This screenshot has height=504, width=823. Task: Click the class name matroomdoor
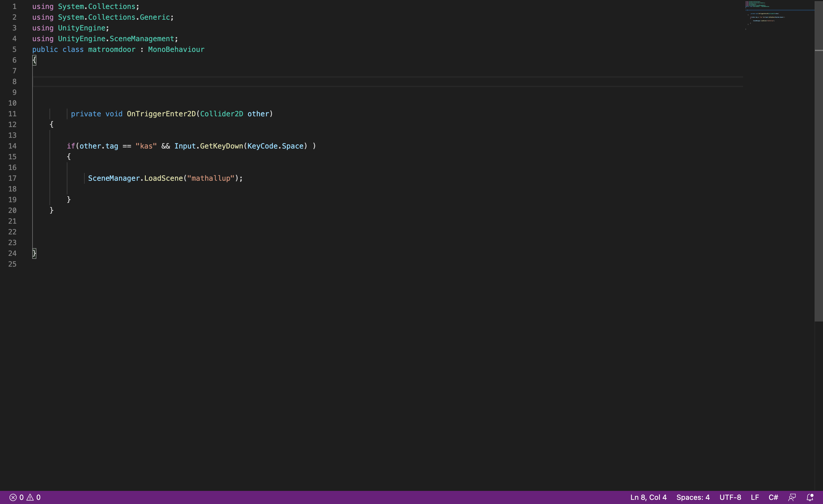(112, 50)
